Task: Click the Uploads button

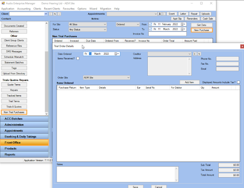Action: click(205, 14)
